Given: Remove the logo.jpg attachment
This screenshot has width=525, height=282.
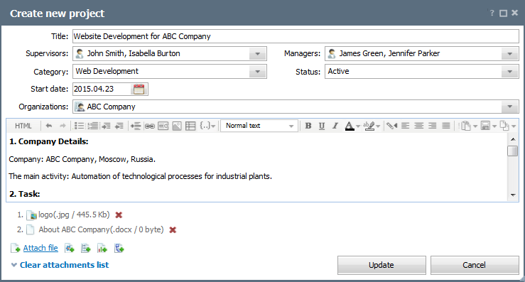Looking at the screenshot, I should tap(119, 215).
